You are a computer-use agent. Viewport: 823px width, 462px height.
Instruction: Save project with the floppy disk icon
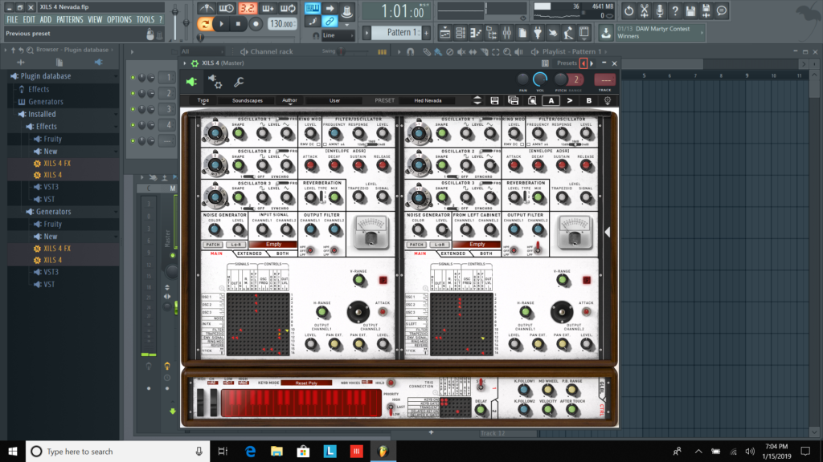click(690, 10)
